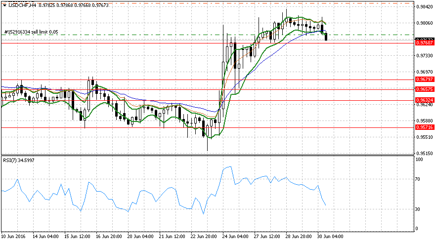
Task: Click the USDCHF,H4 symbol title
Action: pos(22,5)
